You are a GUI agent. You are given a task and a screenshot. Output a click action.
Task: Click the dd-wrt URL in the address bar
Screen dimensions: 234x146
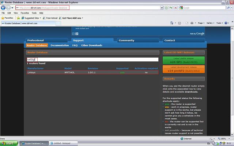tap(44, 8)
